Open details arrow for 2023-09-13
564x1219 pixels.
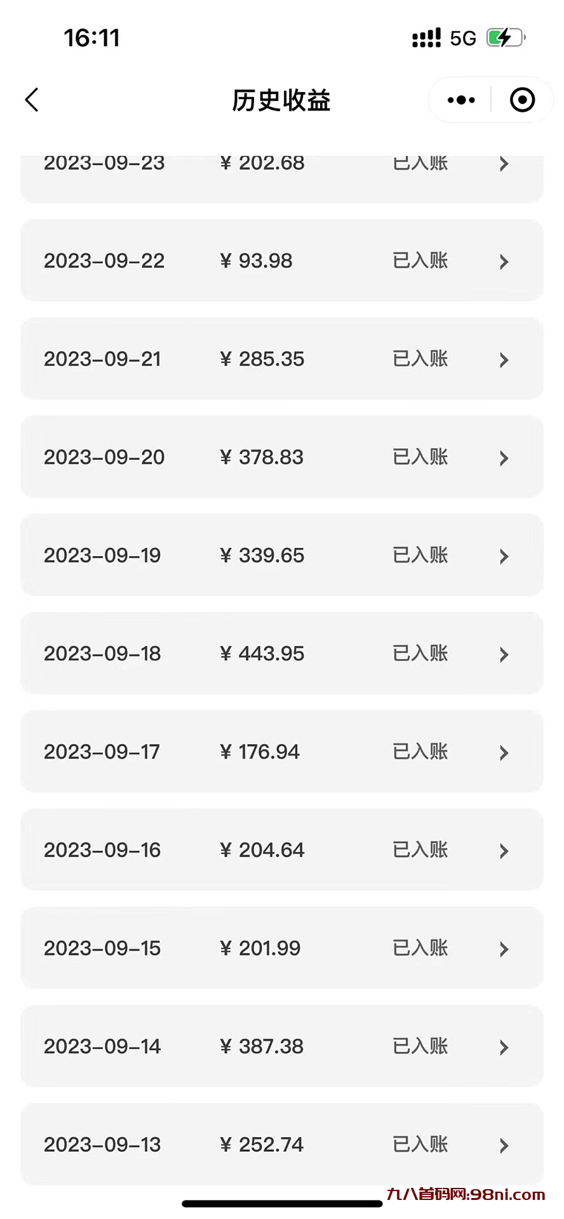pyautogui.click(x=504, y=1145)
